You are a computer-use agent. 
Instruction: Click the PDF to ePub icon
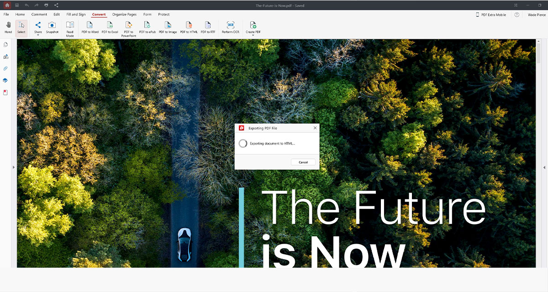148,25
